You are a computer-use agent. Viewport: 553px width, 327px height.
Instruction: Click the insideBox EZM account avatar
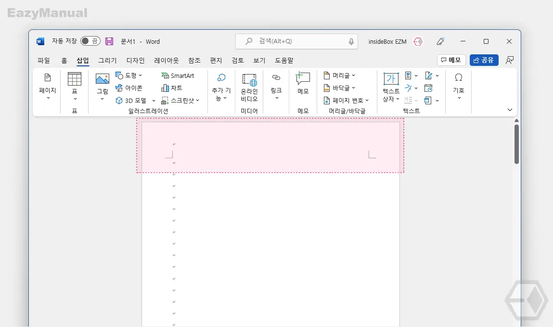click(x=418, y=41)
